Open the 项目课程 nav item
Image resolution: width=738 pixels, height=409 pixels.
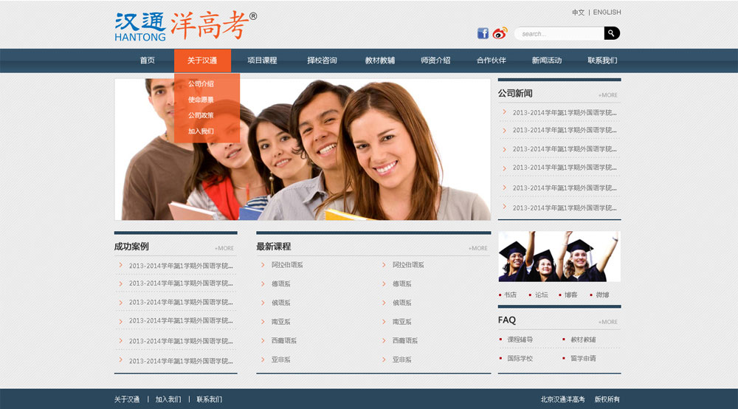coord(262,61)
